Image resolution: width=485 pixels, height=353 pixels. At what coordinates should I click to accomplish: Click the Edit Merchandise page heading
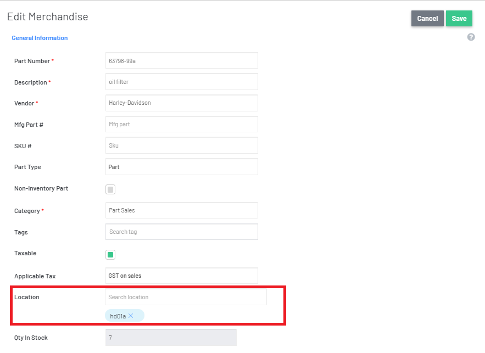pyautogui.click(x=48, y=16)
